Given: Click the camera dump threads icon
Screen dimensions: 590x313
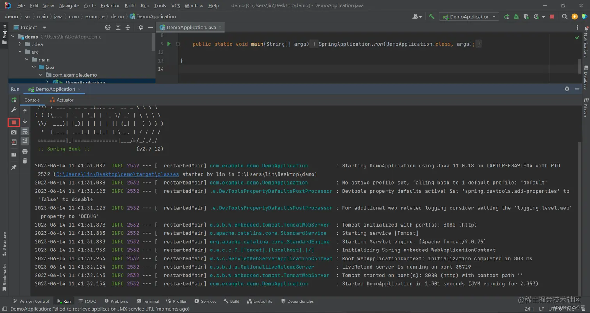Looking at the screenshot, I should pyautogui.click(x=14, y=132).
